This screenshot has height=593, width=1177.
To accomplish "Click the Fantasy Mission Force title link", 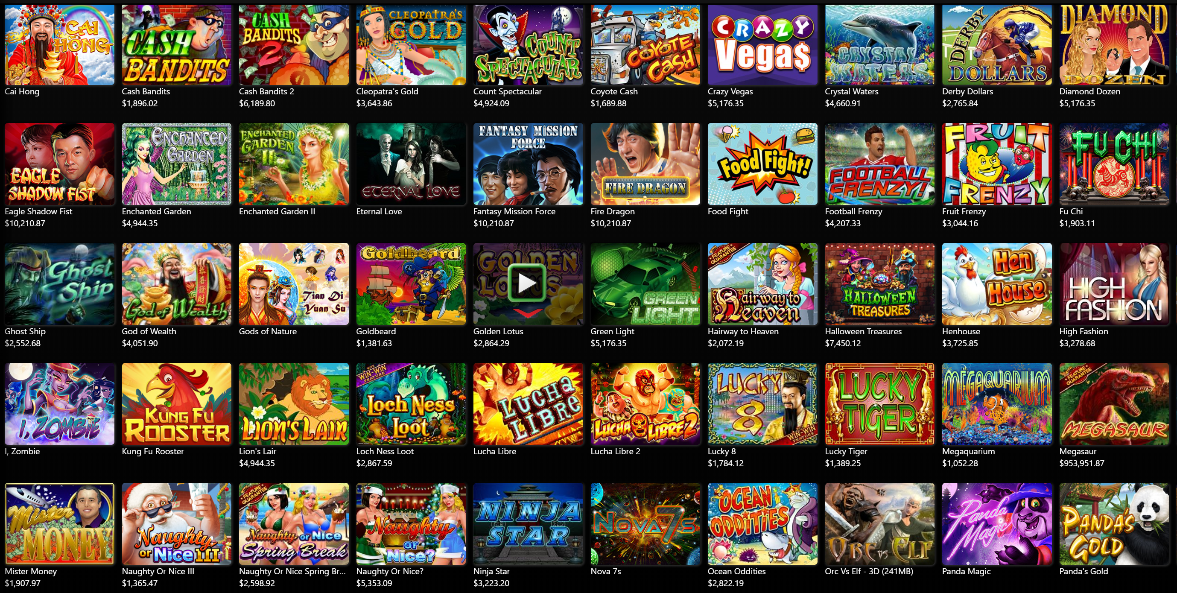I will 514,211.
